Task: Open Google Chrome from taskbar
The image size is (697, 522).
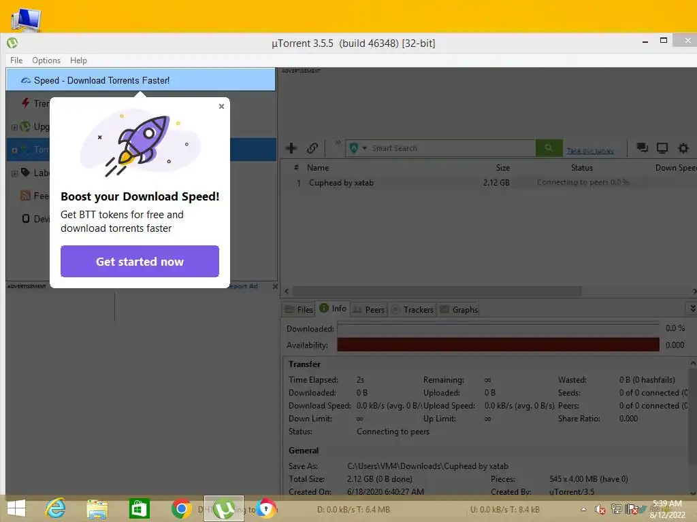Action: pos(181,508)
